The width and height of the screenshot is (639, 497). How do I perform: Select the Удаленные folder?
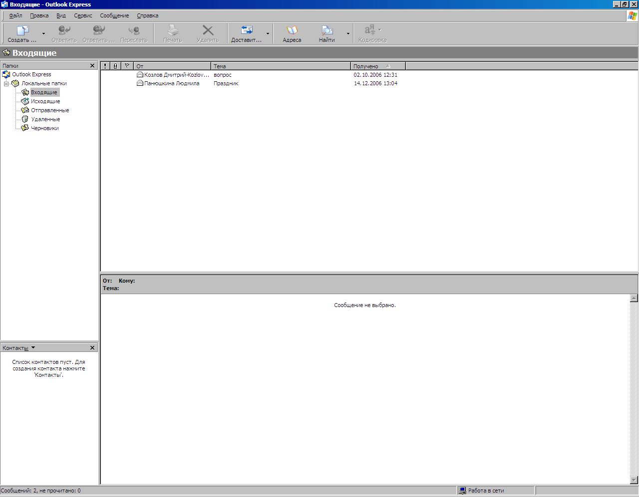45,119
